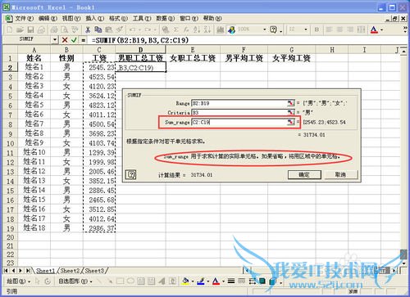Click the Paste Function fx icon
The height and width of the screenshot is (297, 410).
point(186,29)
